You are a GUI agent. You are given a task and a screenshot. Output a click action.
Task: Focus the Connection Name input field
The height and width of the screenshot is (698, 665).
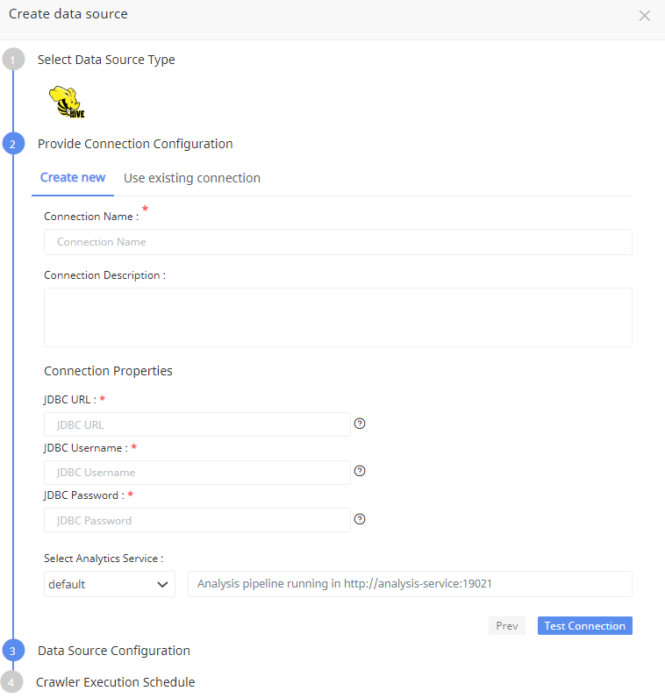tap(338, 242)
